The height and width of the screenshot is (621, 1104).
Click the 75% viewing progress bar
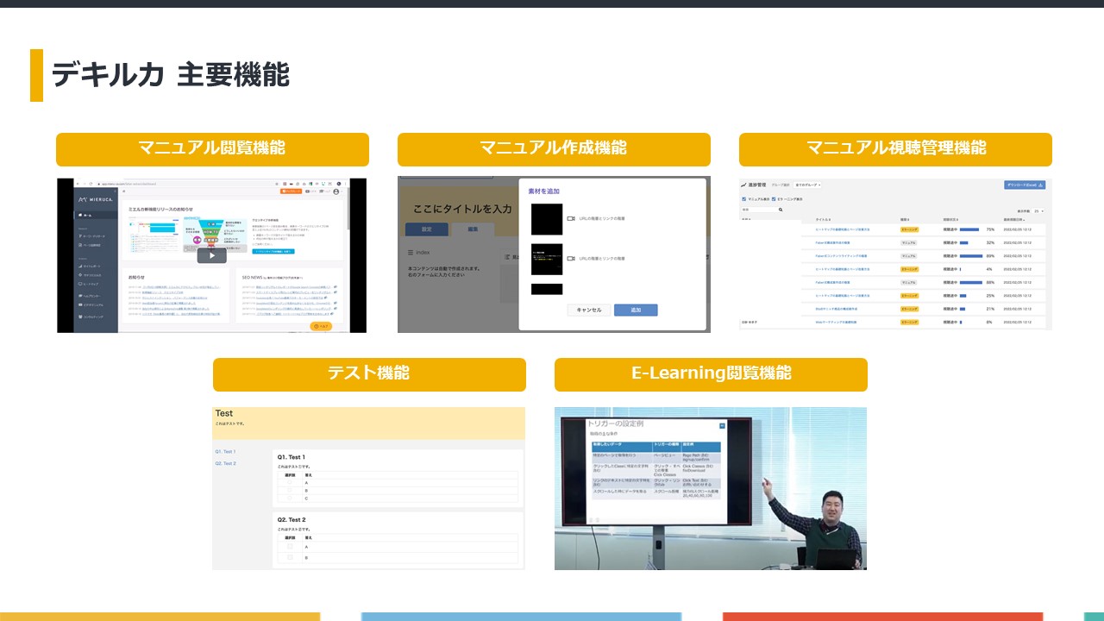(x=969, y=229)
